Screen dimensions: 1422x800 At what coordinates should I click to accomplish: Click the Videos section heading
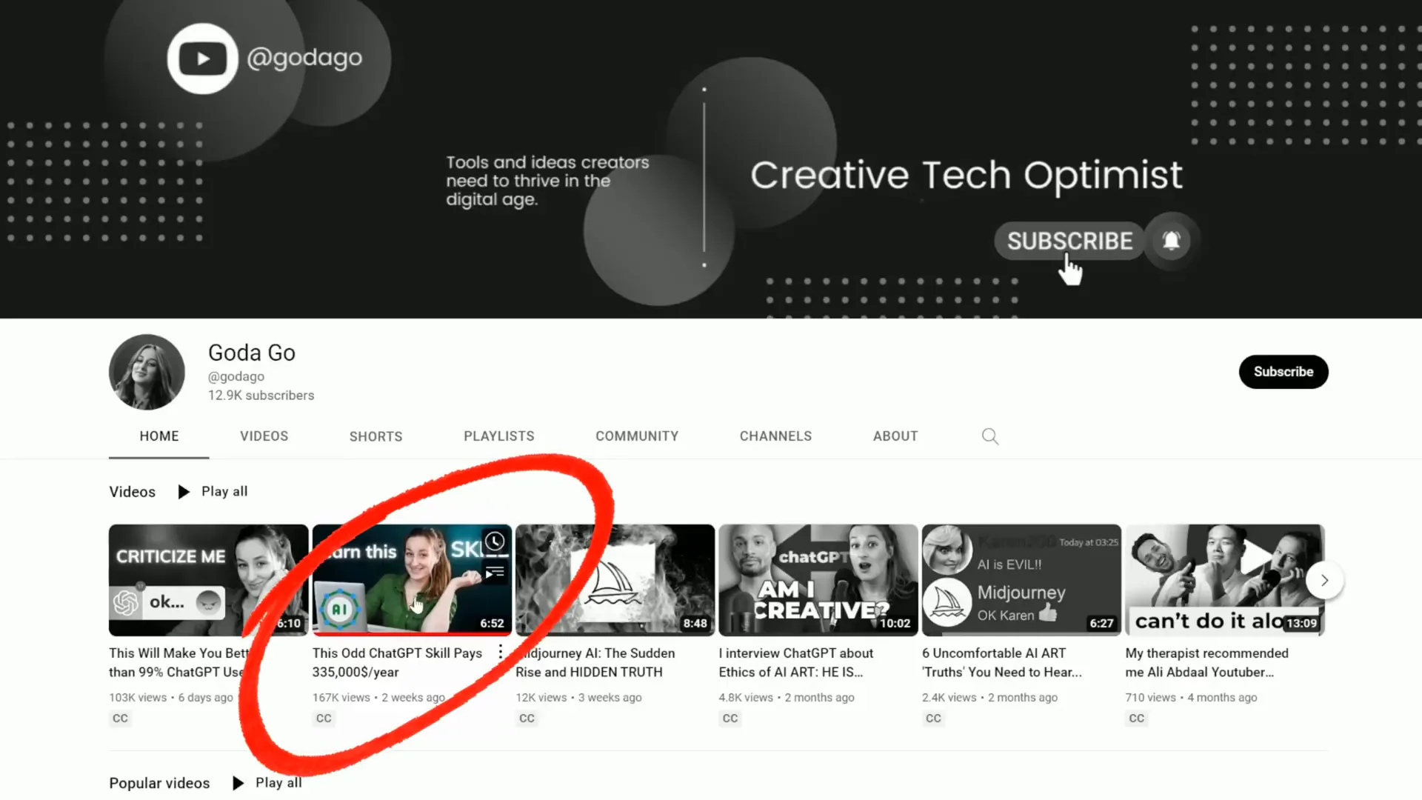[x=132, y=492]
